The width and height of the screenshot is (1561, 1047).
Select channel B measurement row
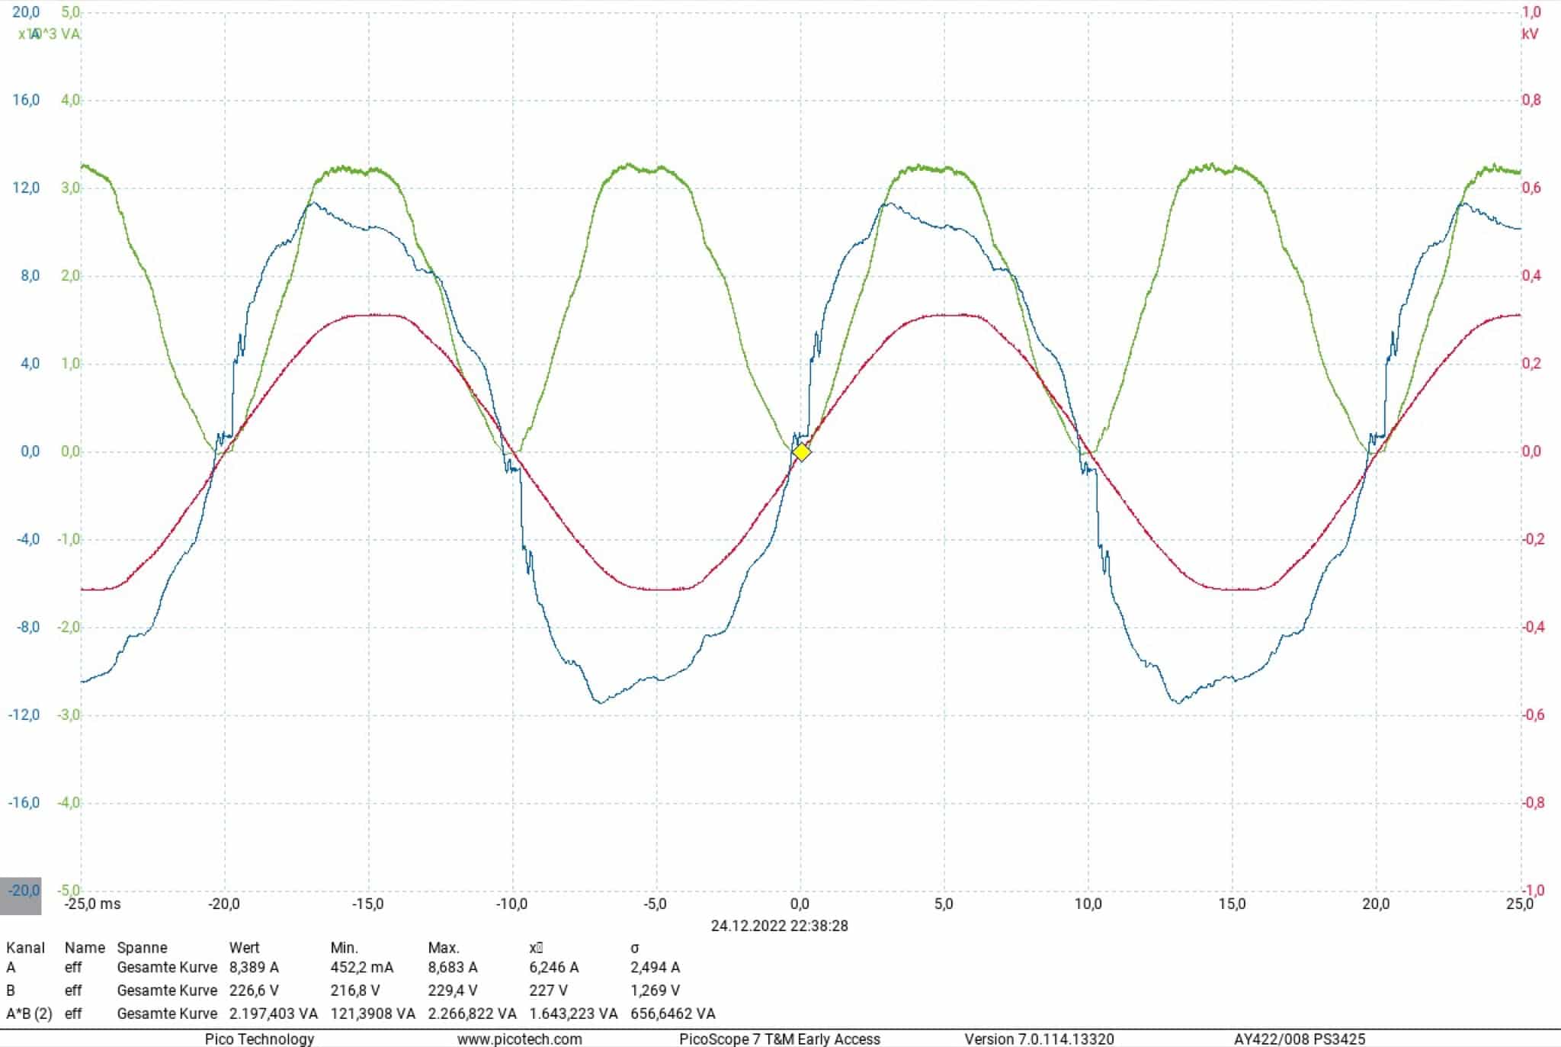11,990
